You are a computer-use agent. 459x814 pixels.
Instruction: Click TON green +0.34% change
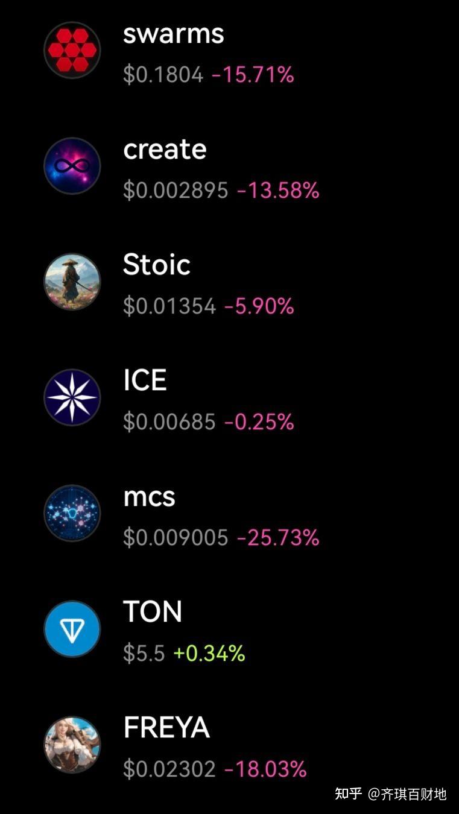tap(209, 654)
